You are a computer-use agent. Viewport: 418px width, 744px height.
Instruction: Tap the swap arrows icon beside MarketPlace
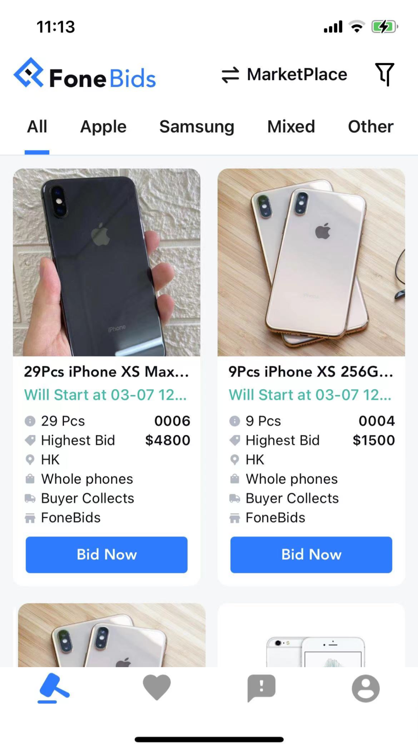(230, 75)
